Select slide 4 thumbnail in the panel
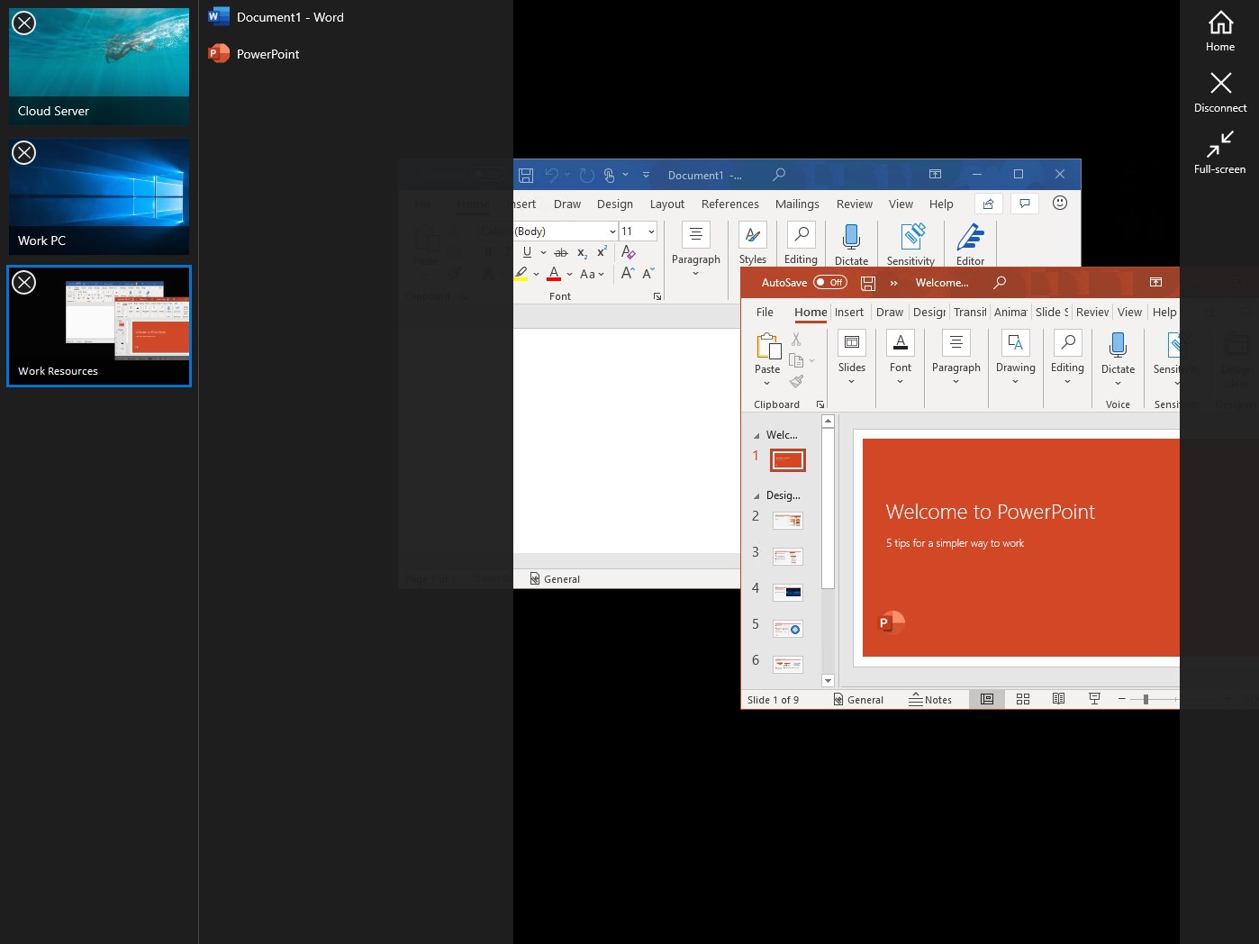This screenshot has height=944, width=1259. 787,592
